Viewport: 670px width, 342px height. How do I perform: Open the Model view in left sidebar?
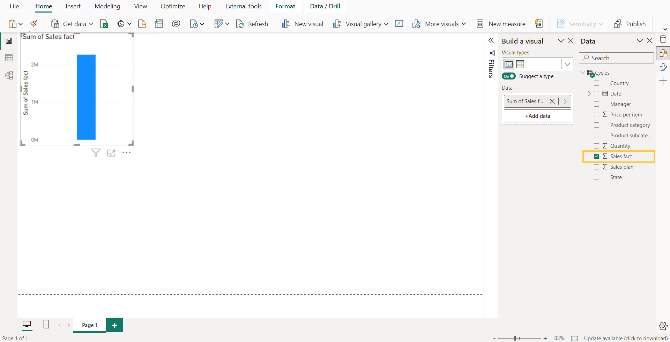[9, 76]
